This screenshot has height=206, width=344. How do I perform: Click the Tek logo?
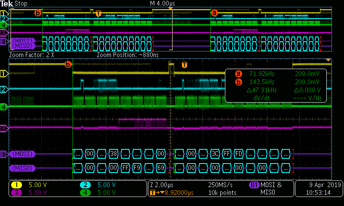[x=6, y=3]
